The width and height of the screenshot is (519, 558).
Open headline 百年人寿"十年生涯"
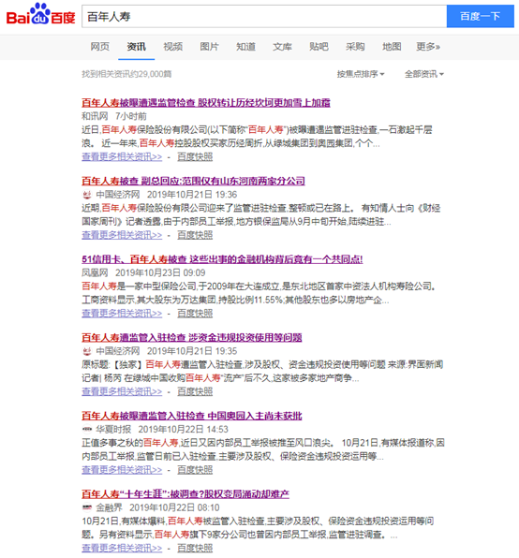(x=185, y=494)
